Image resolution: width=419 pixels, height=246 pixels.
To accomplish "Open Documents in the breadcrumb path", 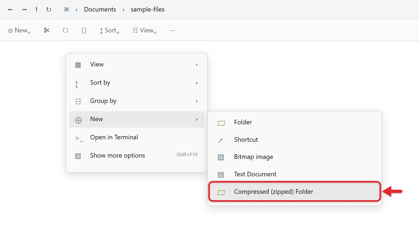I will (100, 9).
